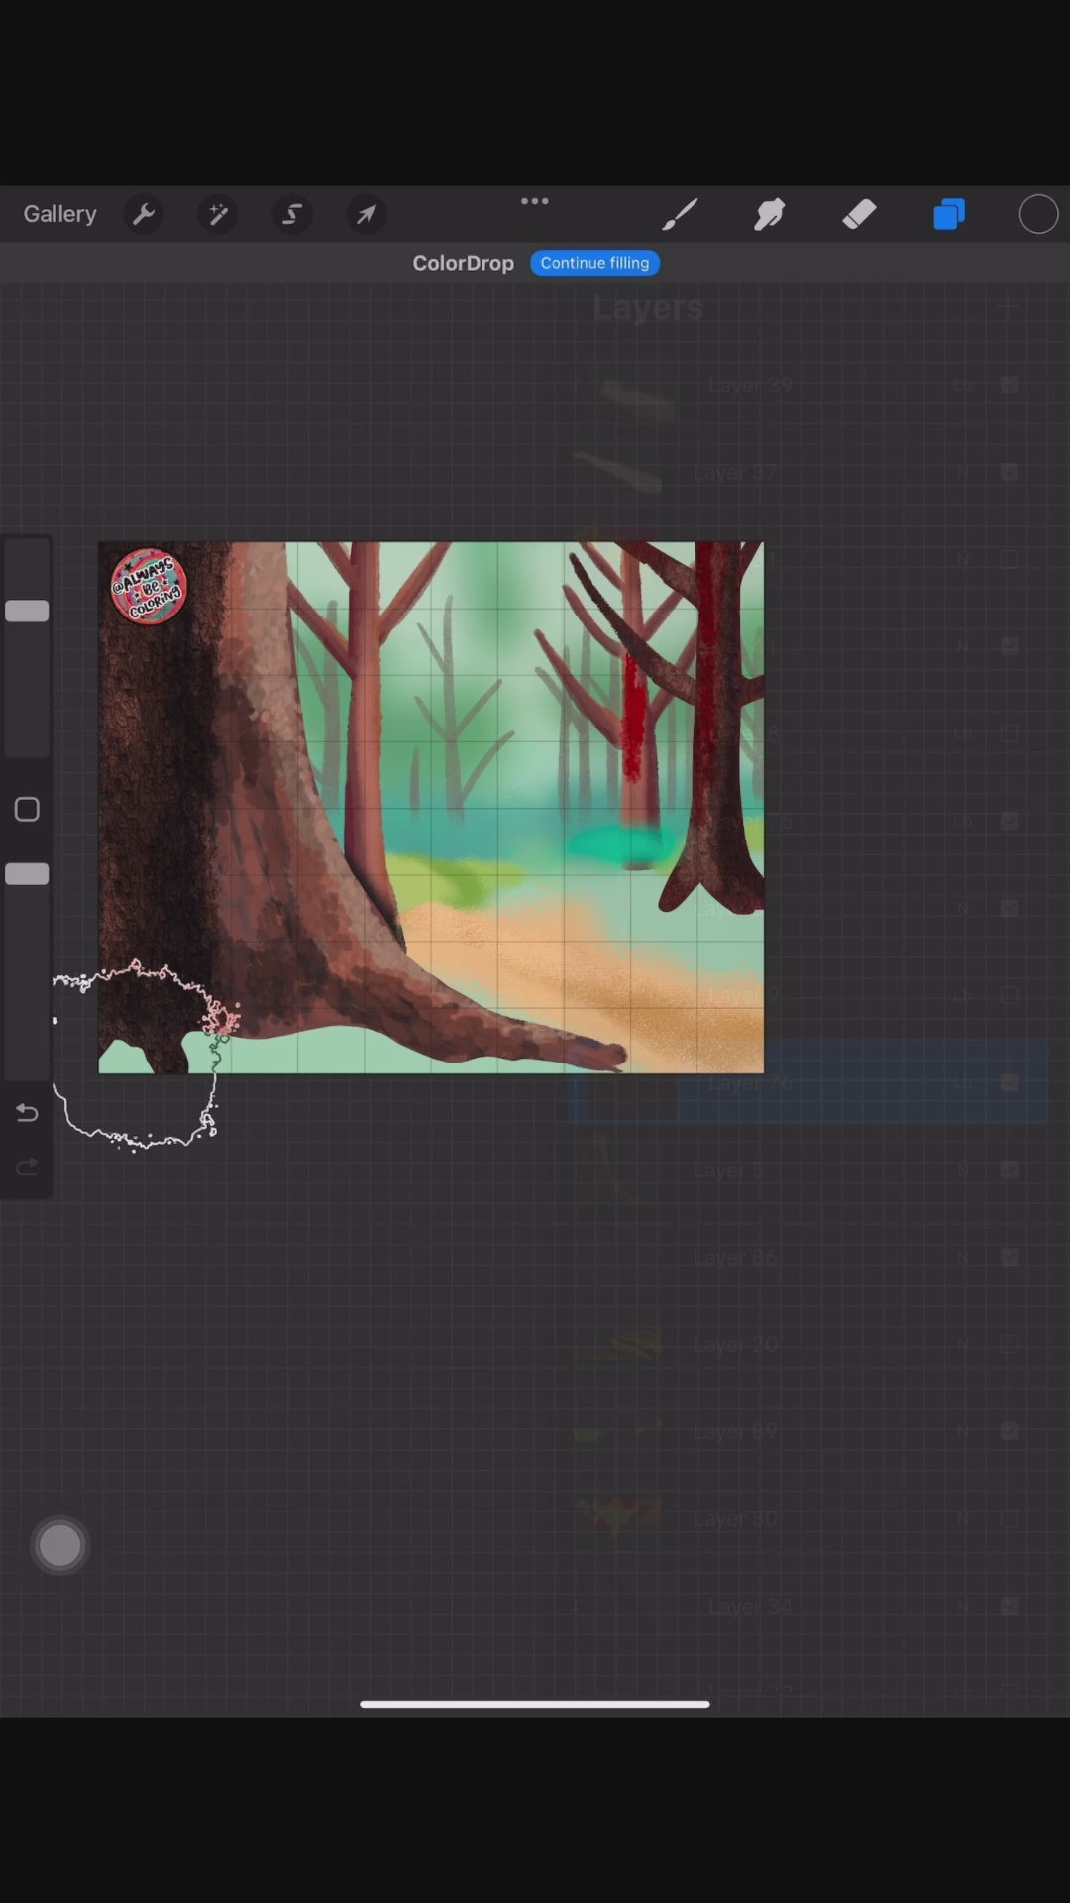This screenshot has height=1903, width=1070.
Task: Select the Eraser tool
Action: [x=859, y=214]
